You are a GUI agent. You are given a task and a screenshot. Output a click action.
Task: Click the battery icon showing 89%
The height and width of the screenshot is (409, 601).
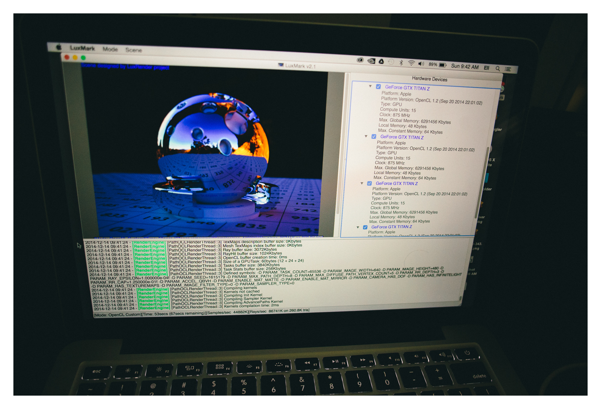(x=443, y=65)
